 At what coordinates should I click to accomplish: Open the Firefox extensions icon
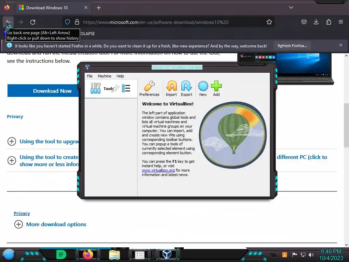click(x=329, y=22)
